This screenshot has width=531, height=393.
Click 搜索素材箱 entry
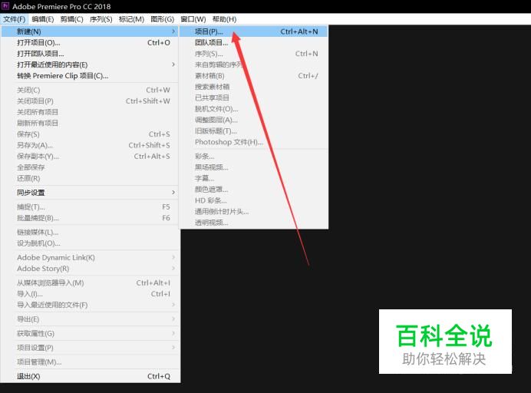point(254,87)
